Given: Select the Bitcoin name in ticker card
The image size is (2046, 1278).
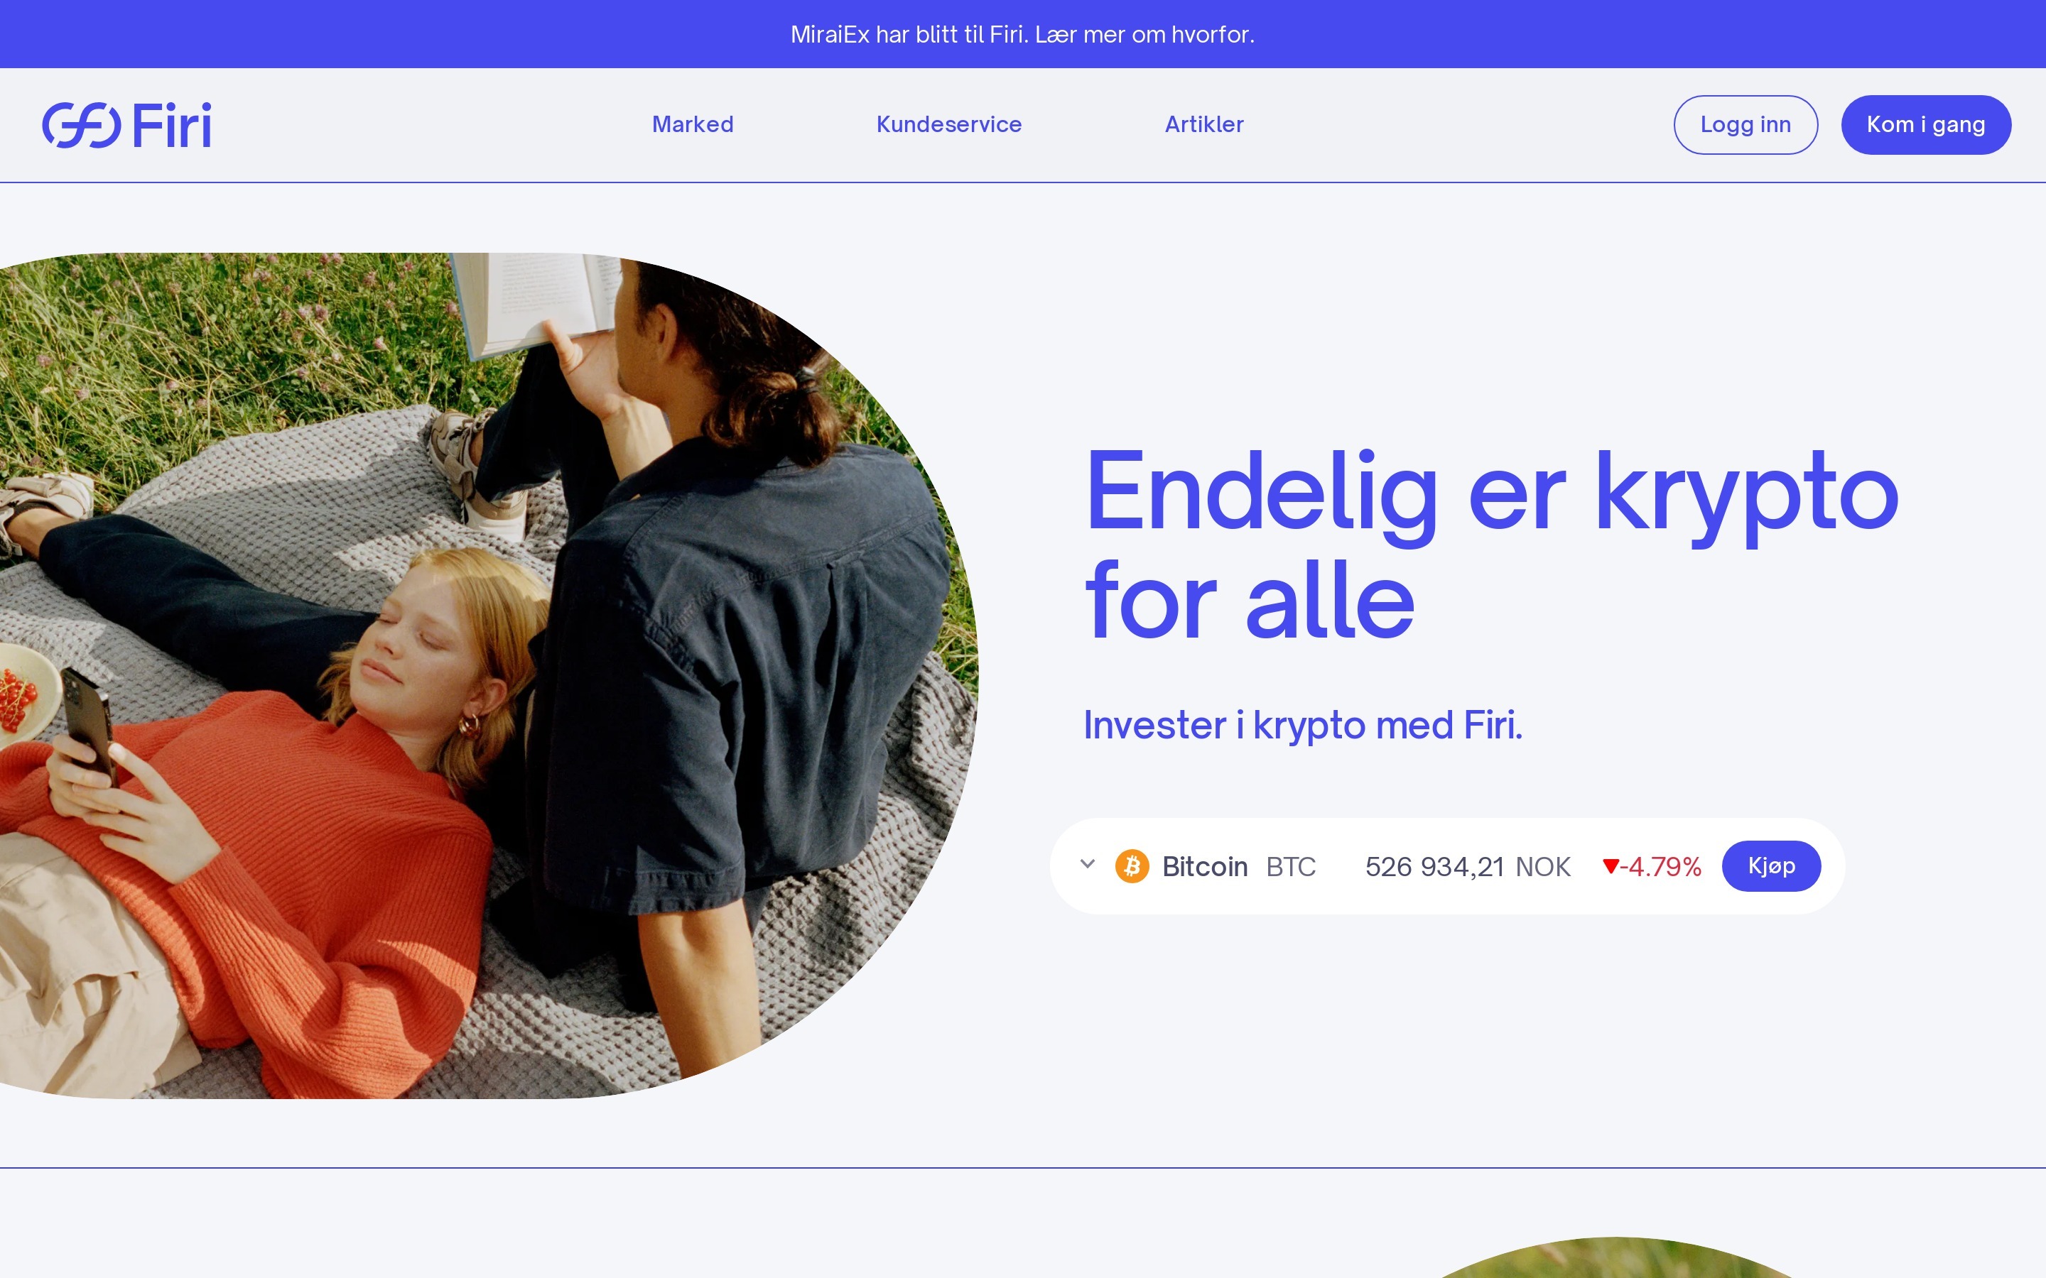Looking at the screenshot, I should tap(1205, 866).
